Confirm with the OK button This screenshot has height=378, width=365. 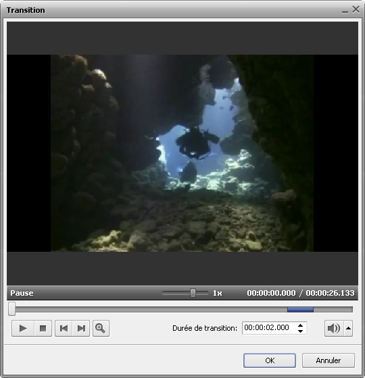270,360
